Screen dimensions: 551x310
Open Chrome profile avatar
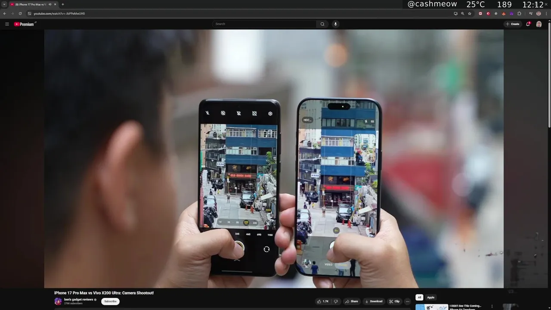tap(539, 13)
